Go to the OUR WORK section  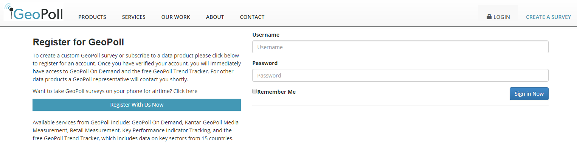[176, 17]
